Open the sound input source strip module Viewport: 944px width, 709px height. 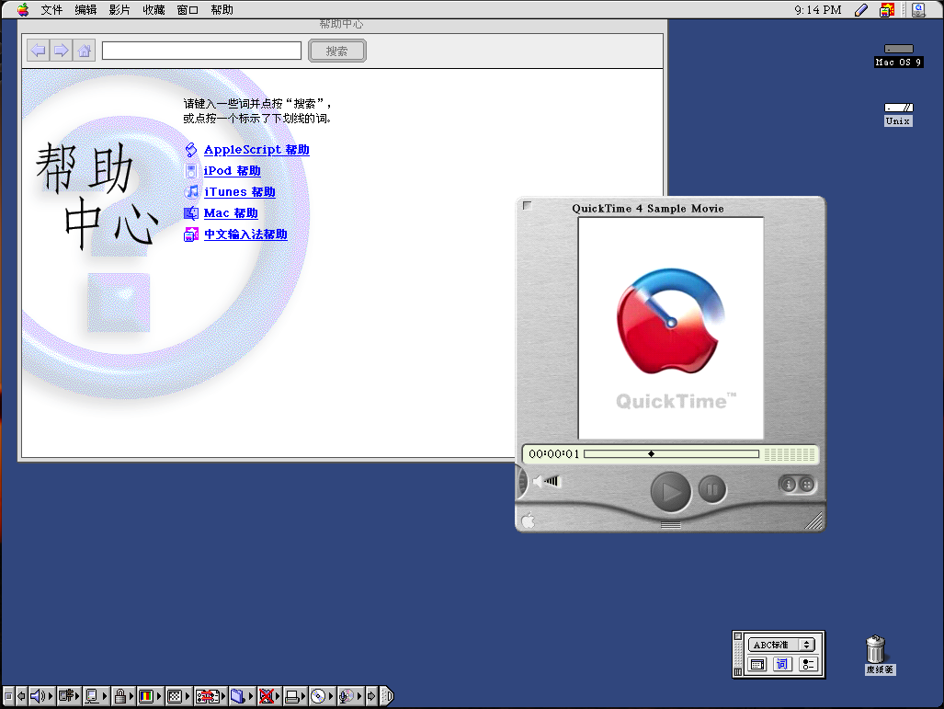click(350, 696)
